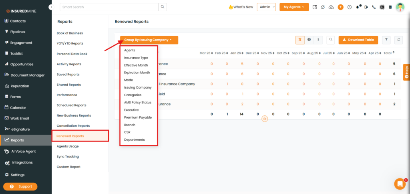Open the table search magnifier icon
The image size is (410, 194).
click(330, 40)
